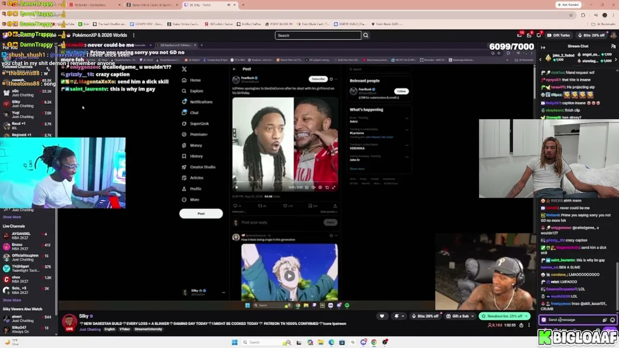Click Show more under What's happening
The image size is (619, 348).
tap(357, 169)
